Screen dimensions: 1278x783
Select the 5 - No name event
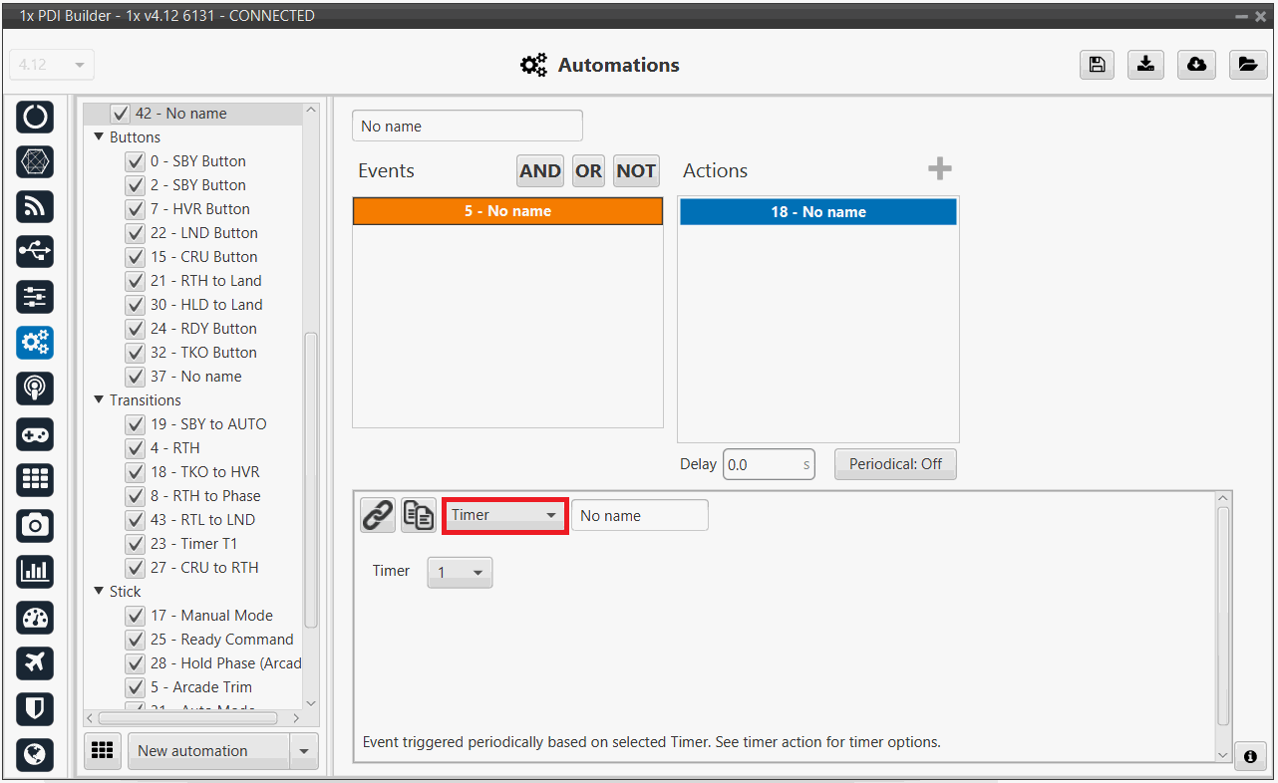click(507, 211)
